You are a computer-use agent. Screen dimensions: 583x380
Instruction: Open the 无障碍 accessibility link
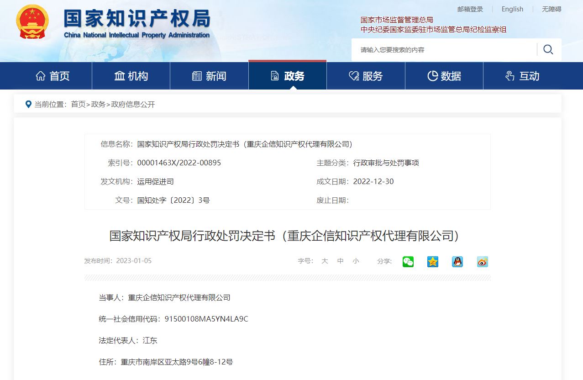point(551,9)
